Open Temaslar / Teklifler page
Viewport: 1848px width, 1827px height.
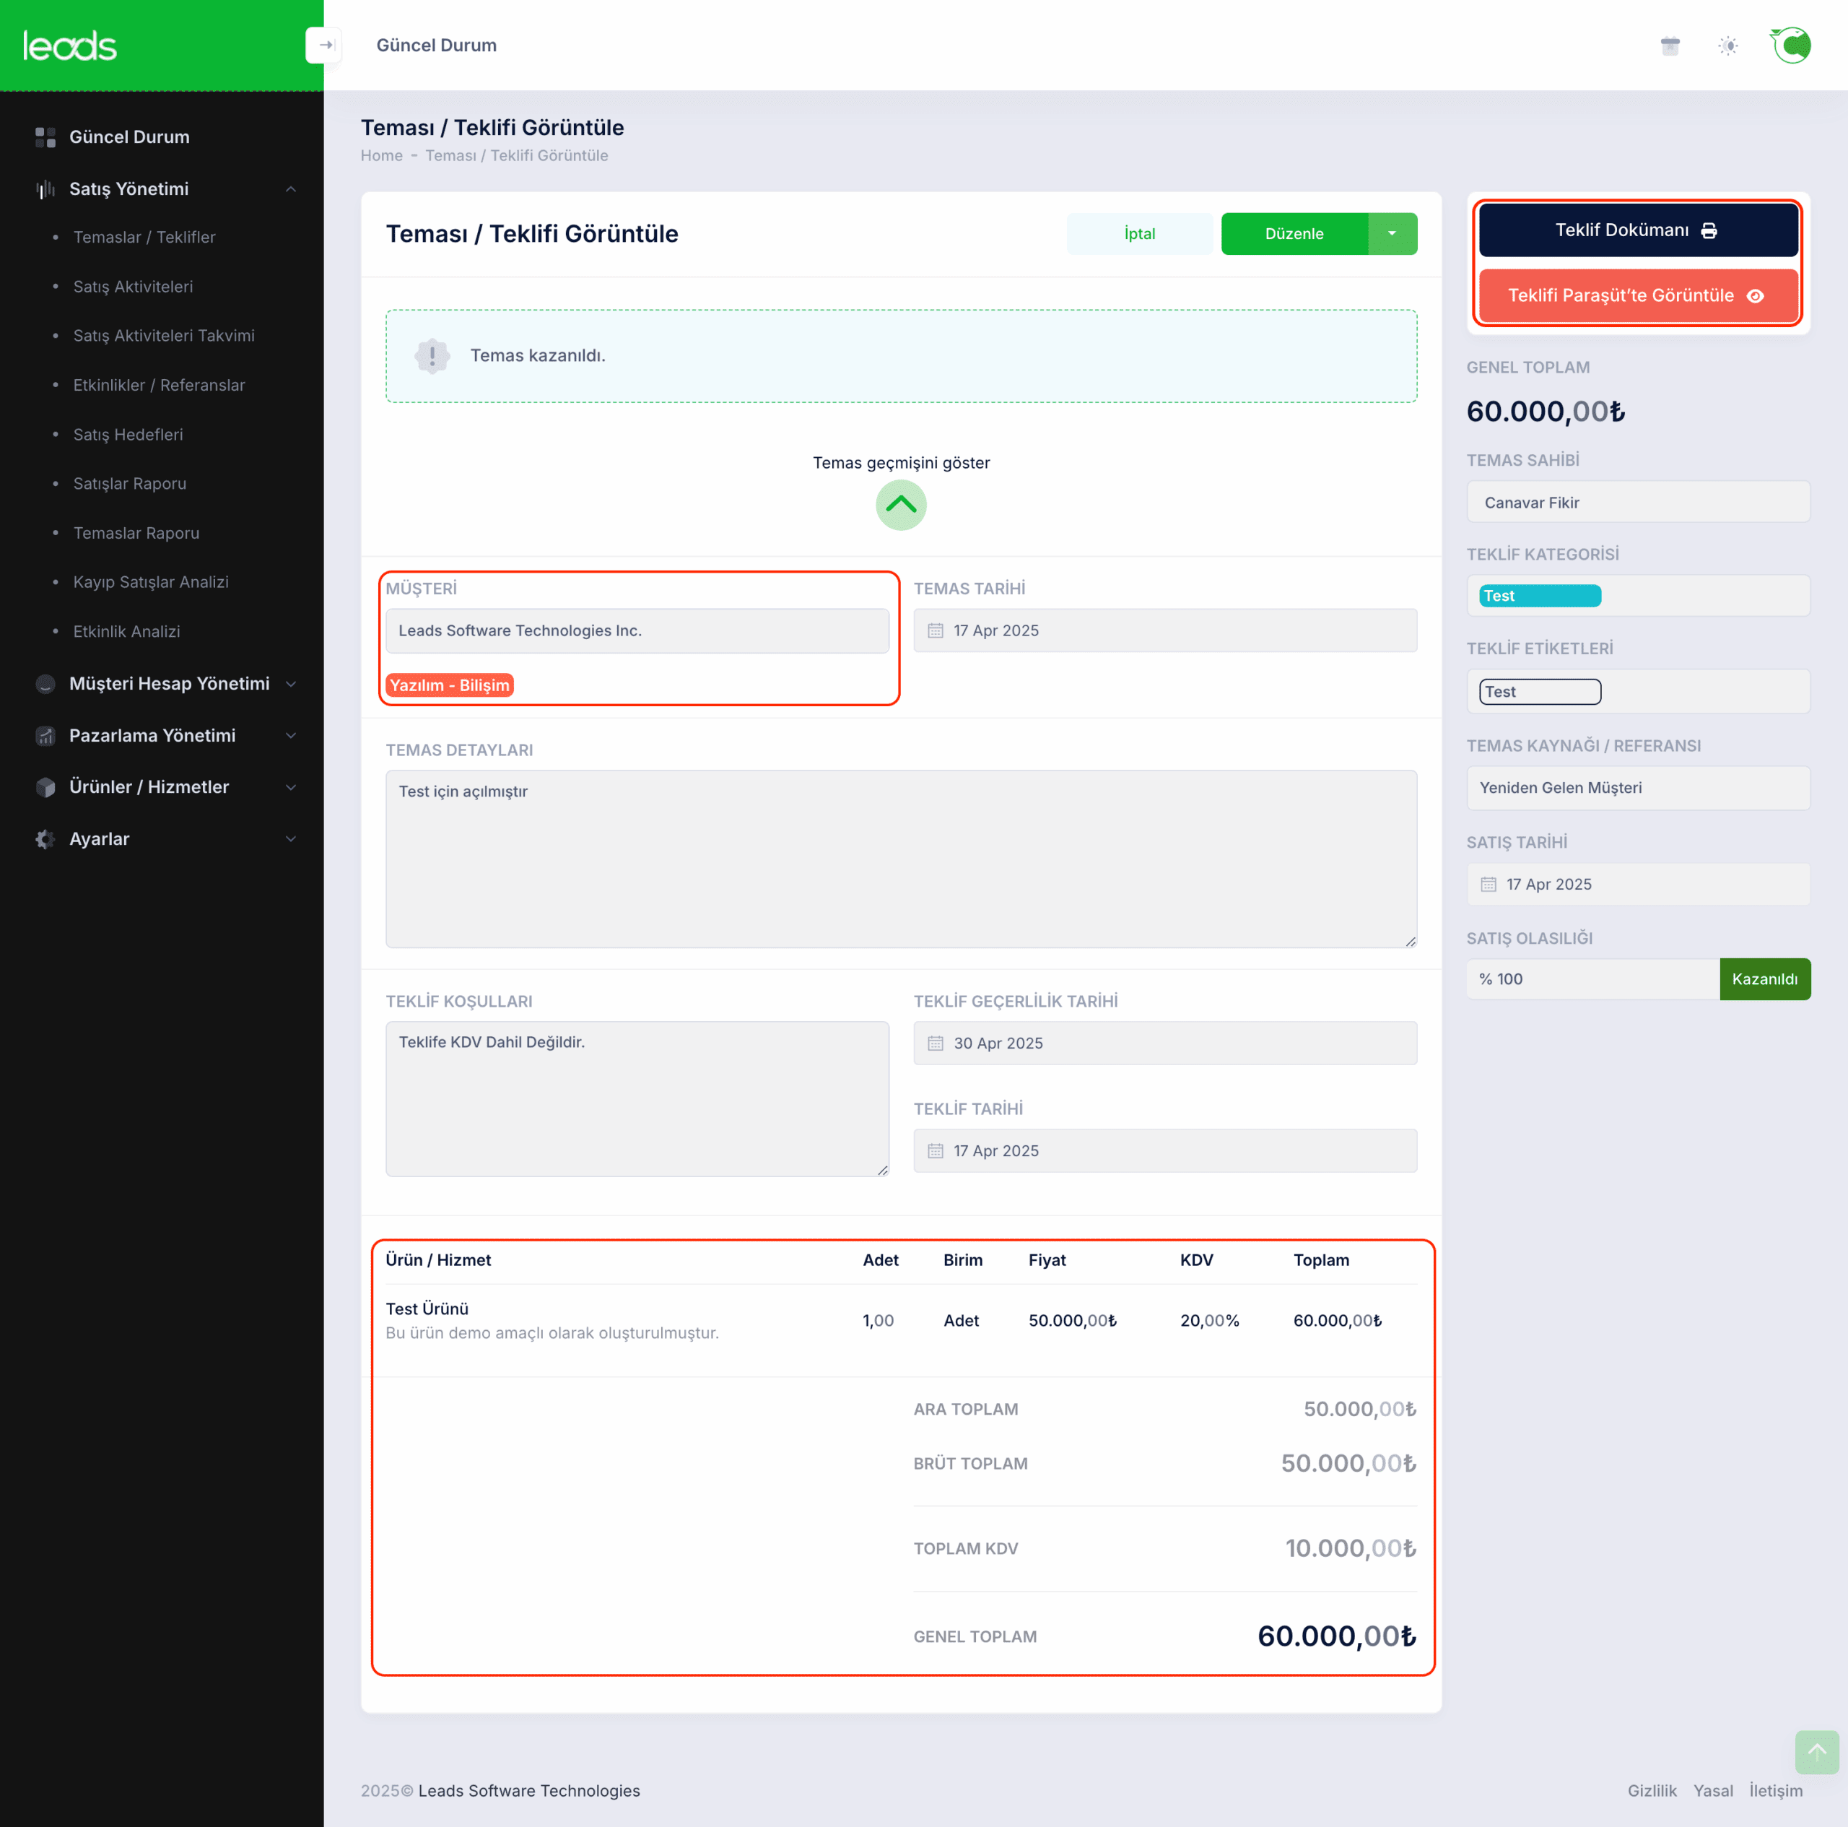point(144,238)
